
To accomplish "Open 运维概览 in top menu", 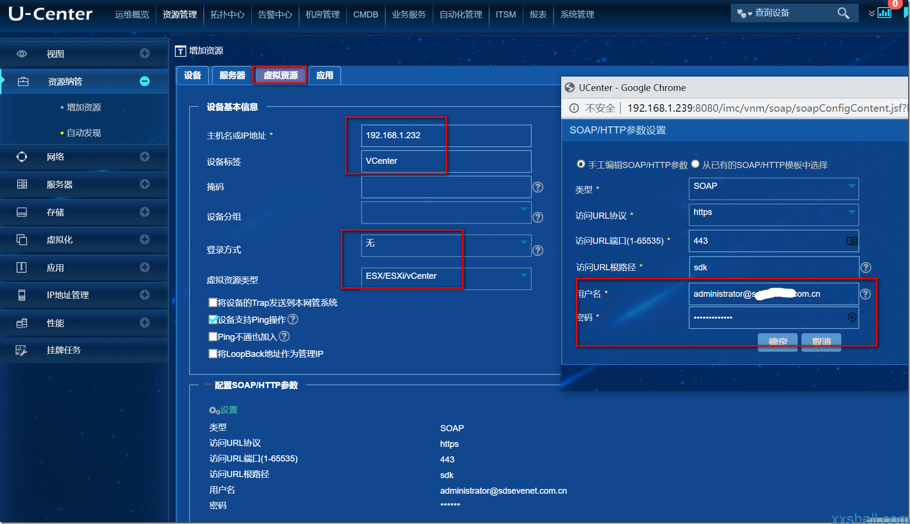I will (132, 15).
